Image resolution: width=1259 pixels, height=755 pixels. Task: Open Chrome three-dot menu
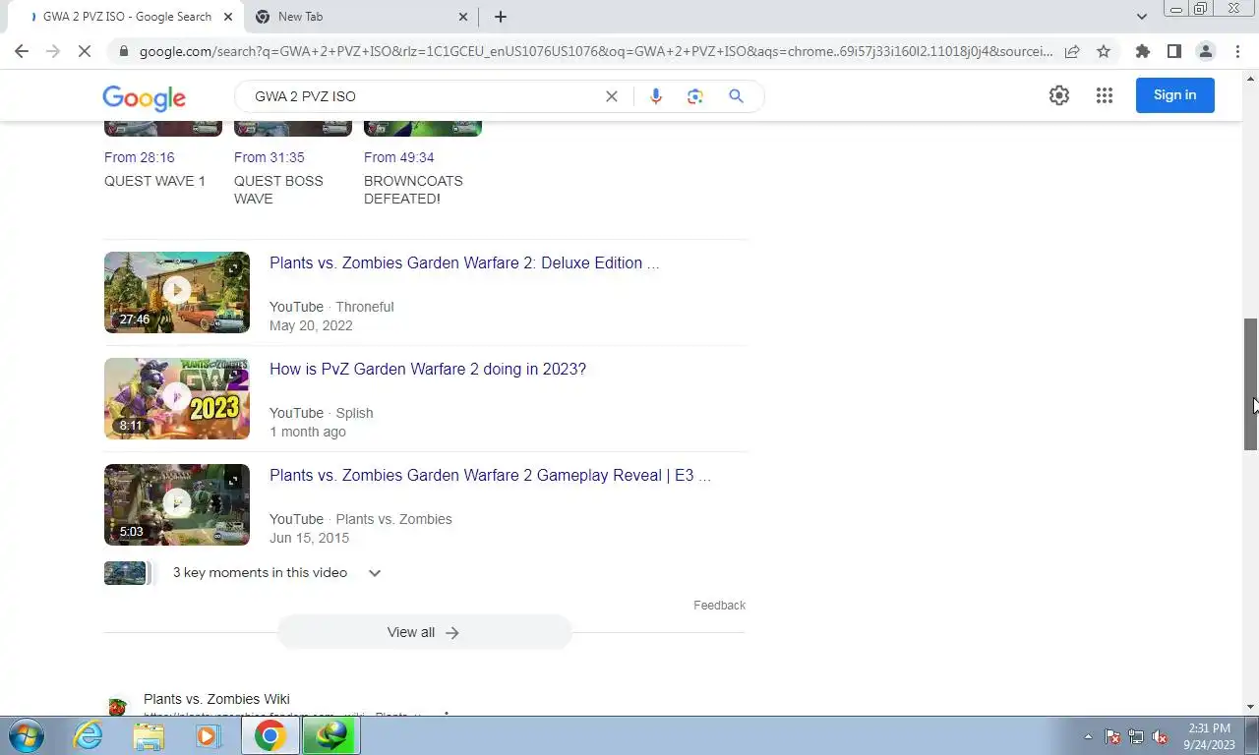(1236, 51)
